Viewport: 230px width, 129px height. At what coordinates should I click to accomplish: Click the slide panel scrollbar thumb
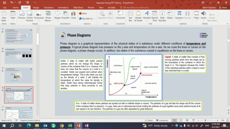pos(37,39)
